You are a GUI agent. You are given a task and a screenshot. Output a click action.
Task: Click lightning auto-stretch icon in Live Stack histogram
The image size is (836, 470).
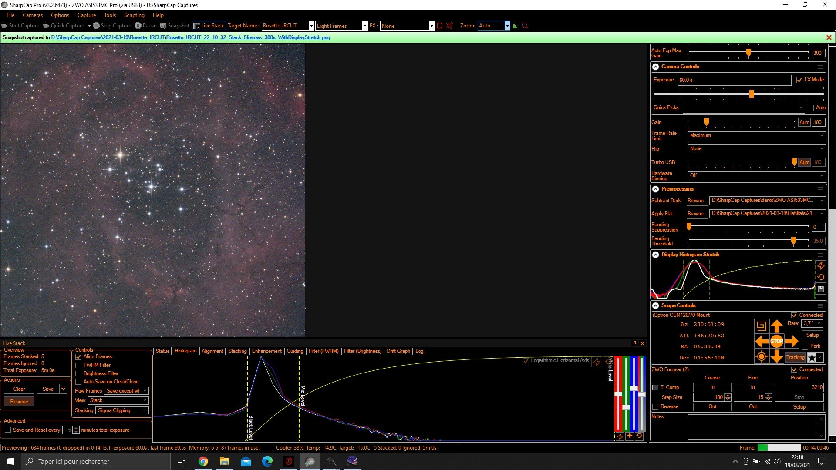click(597, 362)
